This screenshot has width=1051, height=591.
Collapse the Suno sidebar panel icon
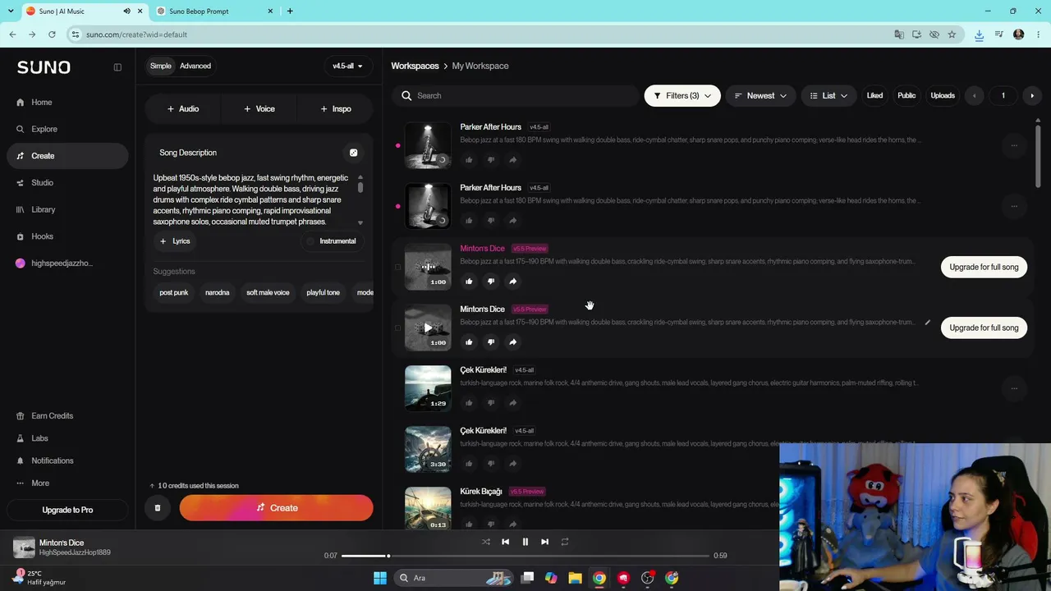pos(117,67)
